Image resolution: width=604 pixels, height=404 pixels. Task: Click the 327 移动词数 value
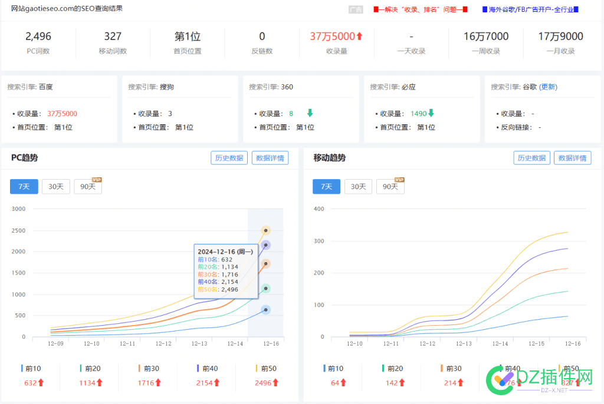(x=113, y=37)
